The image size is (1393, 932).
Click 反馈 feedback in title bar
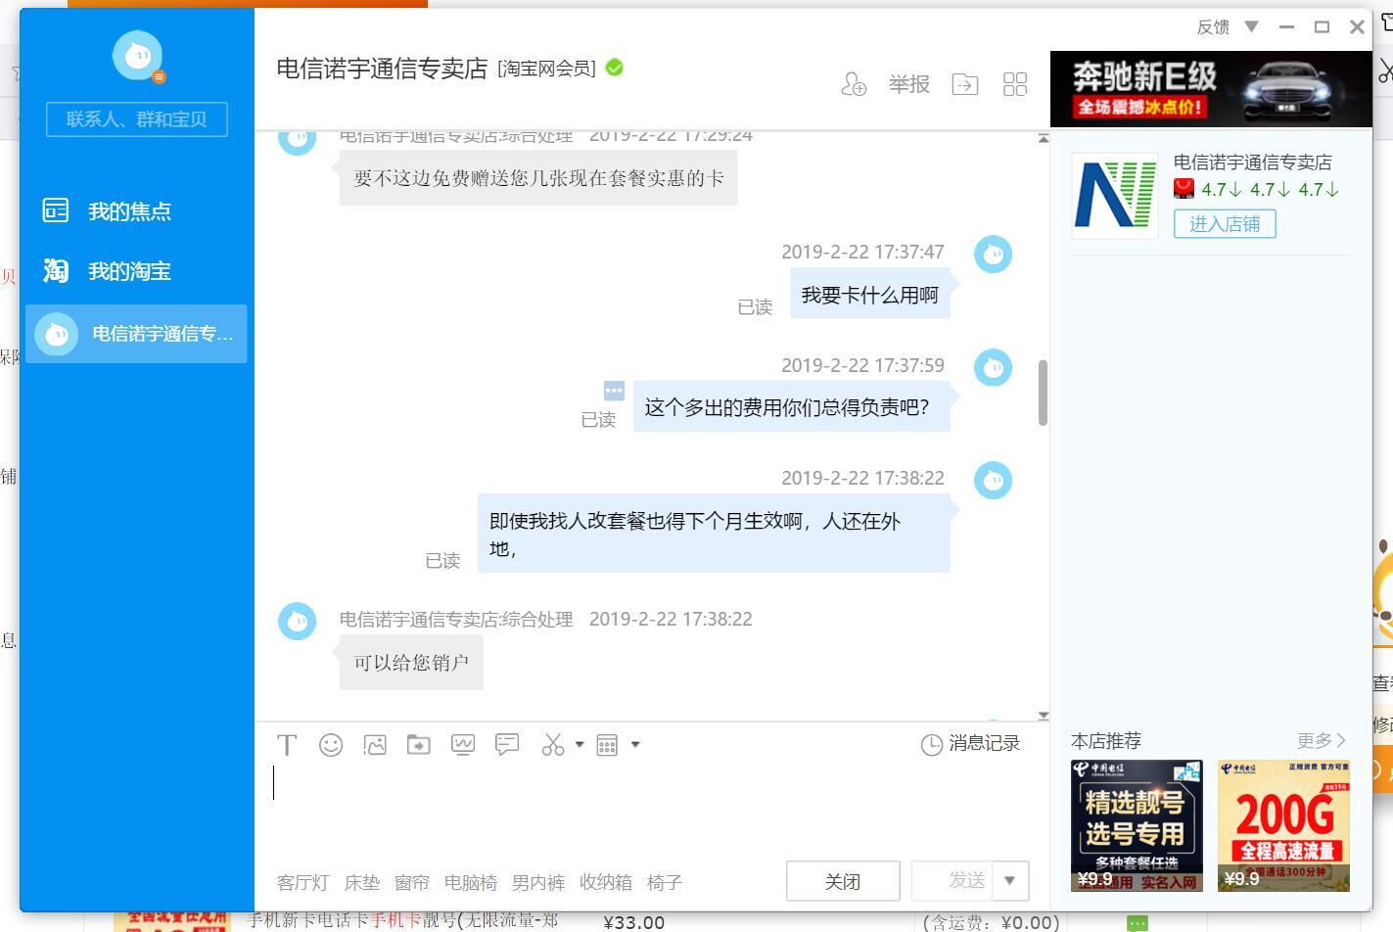[x=1213, y=27]
